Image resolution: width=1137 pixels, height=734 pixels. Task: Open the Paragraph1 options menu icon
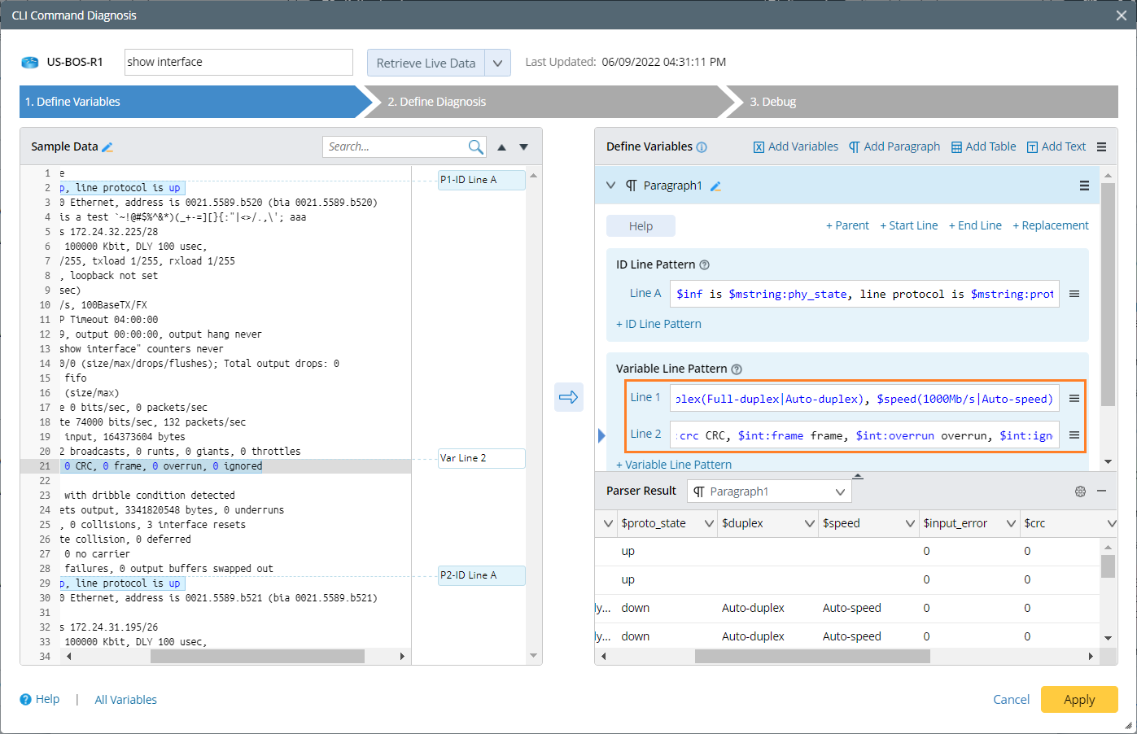click(1084, 186)
